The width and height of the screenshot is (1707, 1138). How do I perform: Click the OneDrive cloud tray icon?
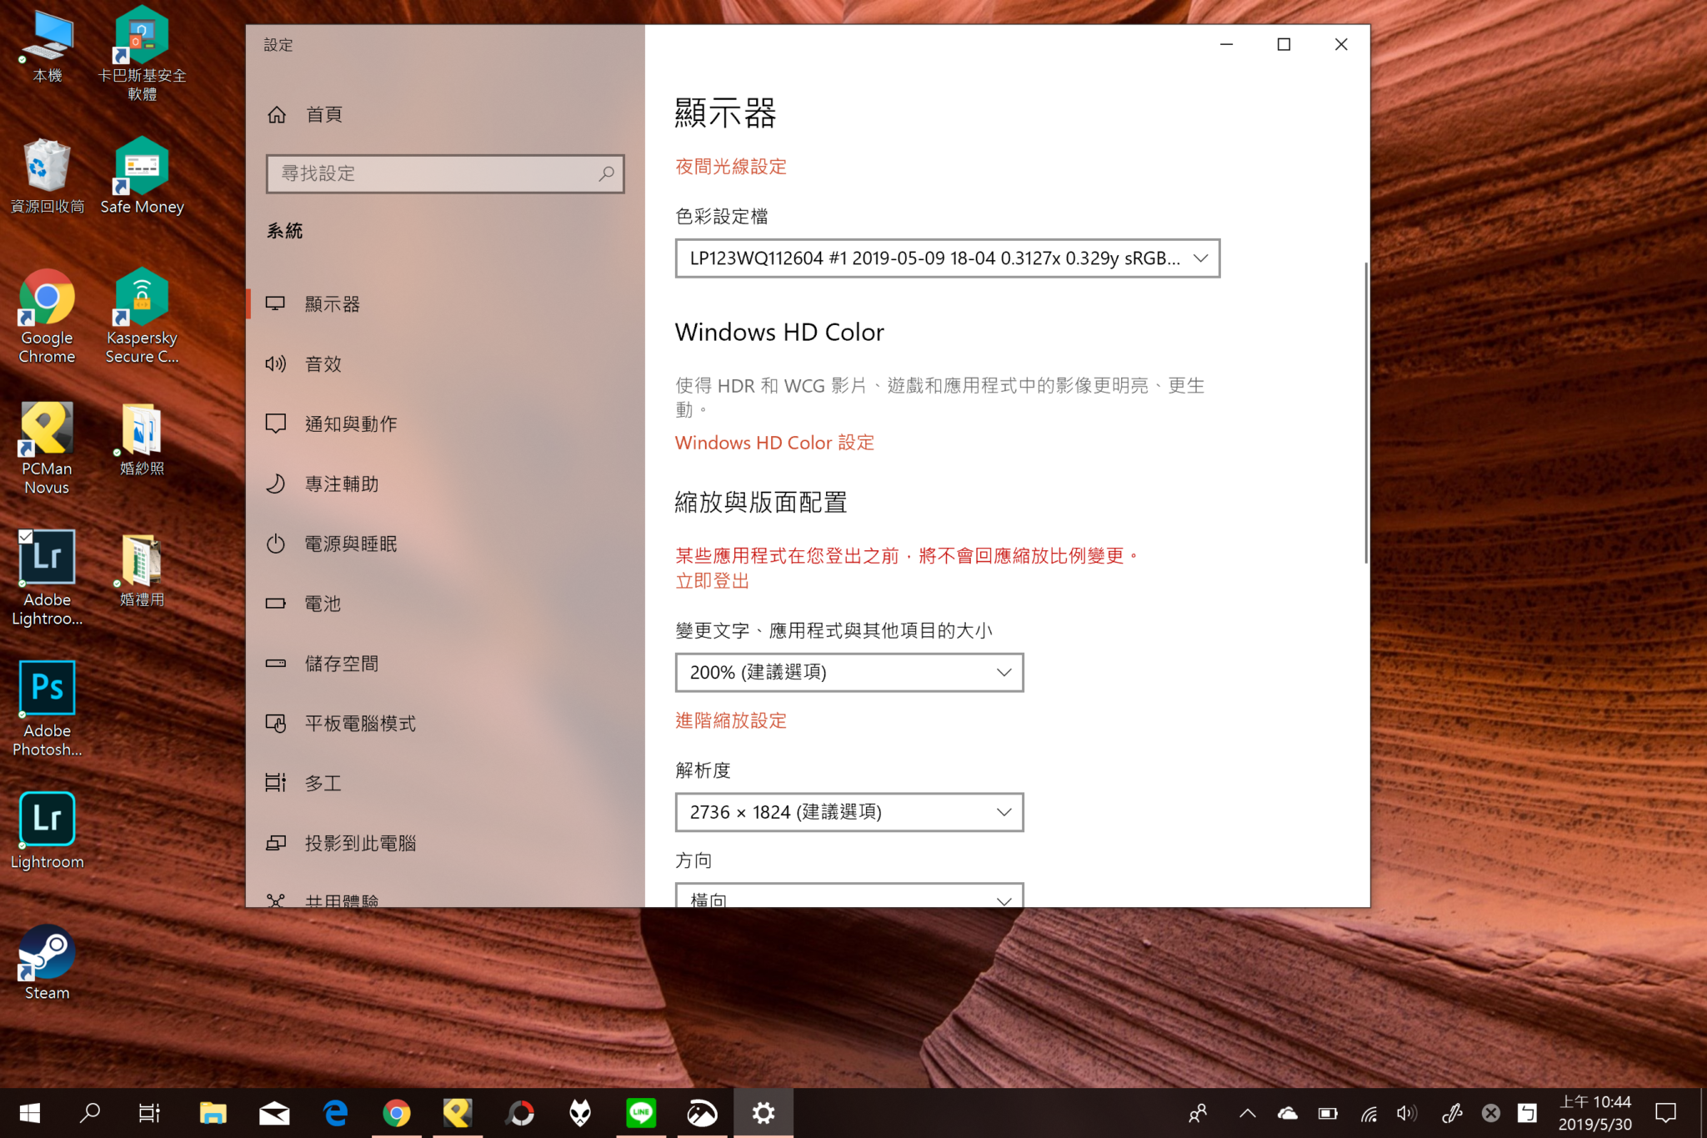tap(1288, 1113)
